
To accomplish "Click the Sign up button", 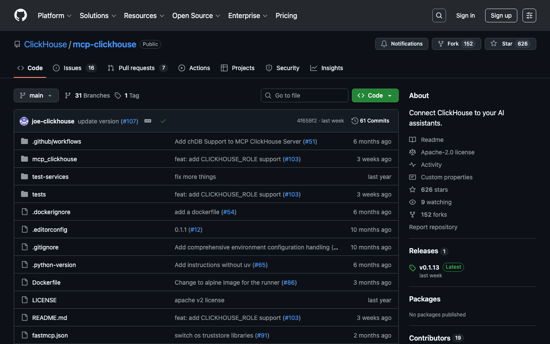I will (501, 15).
